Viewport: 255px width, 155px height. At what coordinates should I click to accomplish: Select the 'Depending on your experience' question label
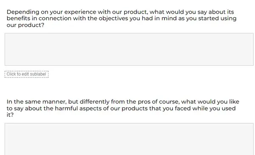pos(122,18)
